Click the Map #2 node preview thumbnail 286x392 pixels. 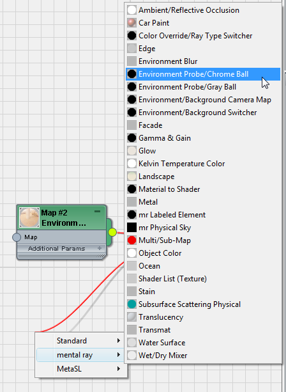pos(29,217)
